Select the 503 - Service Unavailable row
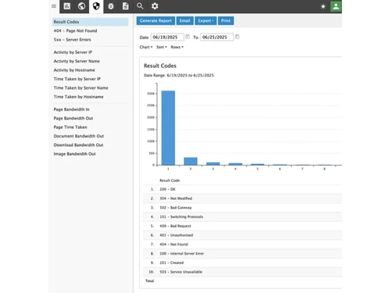Viewport: 391px width, 293px height. coord(242,272)
